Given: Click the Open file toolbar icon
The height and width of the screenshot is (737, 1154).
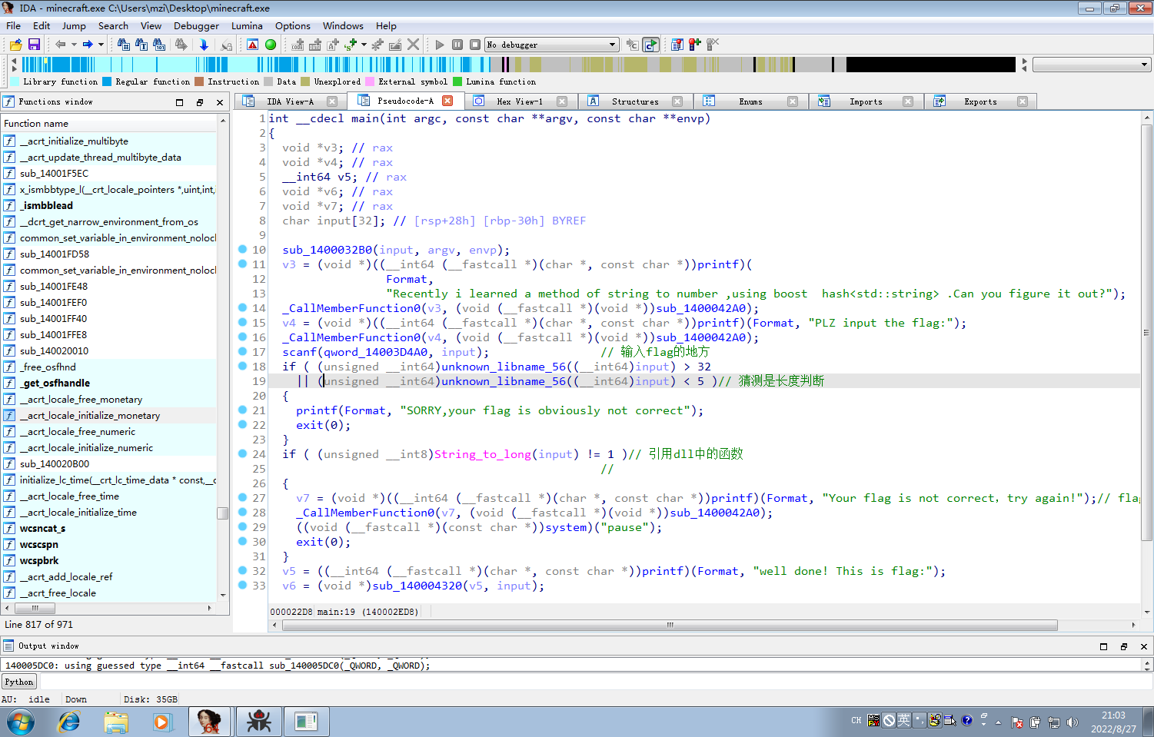Looking at the screenshot, I should [15, 45].
